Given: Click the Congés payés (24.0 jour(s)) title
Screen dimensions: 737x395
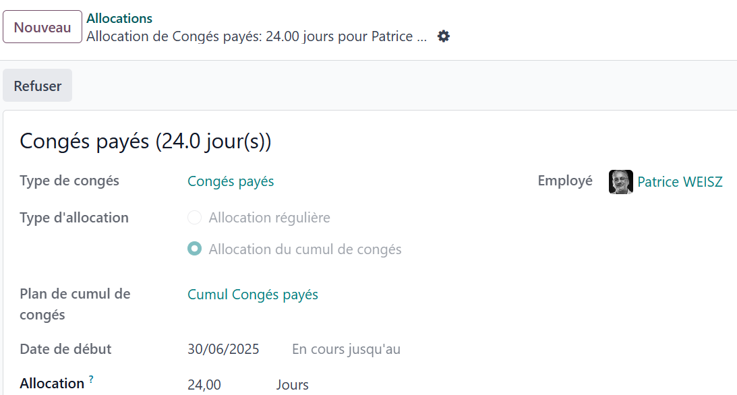Looking at the screenshot, I should click(146, 141).
